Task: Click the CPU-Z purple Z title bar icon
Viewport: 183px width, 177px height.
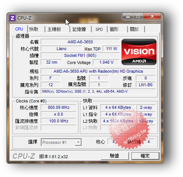Action: 12,18
